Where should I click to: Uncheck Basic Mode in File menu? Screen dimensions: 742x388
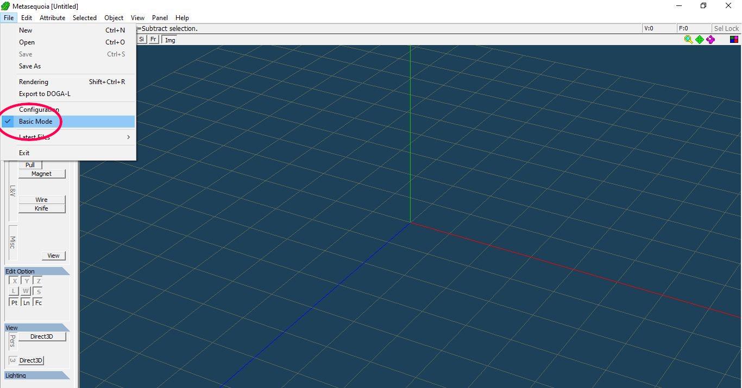pos(36,122)
